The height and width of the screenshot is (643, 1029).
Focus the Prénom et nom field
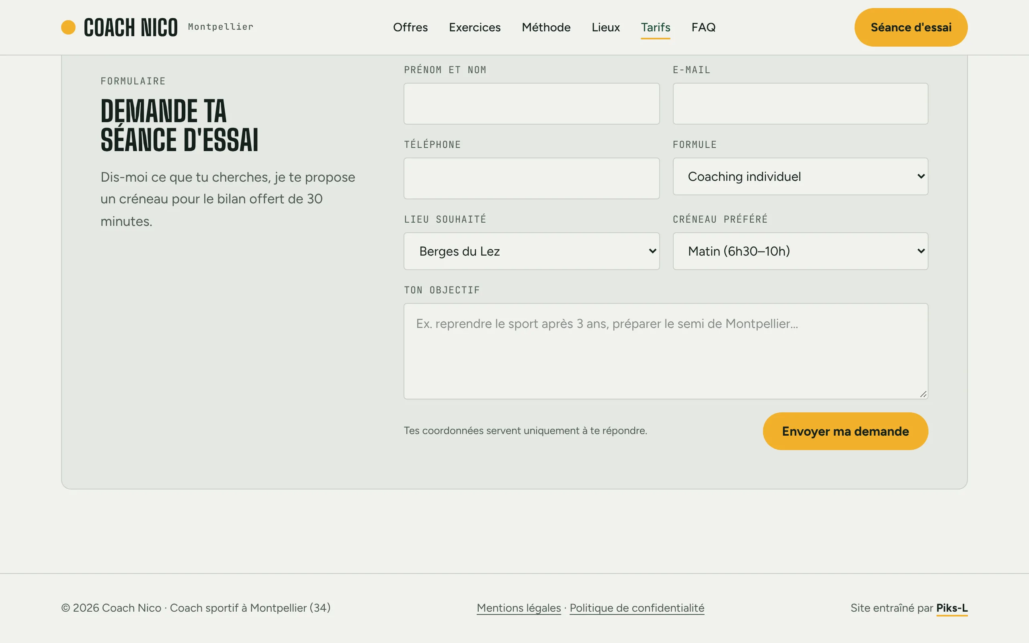pyautogui.click(x=531, y=104)
